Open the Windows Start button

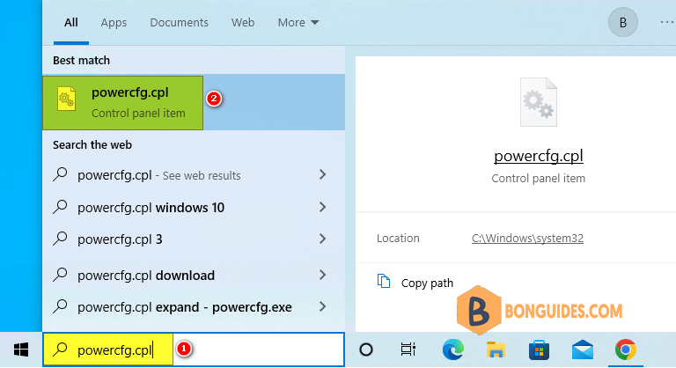21,350
